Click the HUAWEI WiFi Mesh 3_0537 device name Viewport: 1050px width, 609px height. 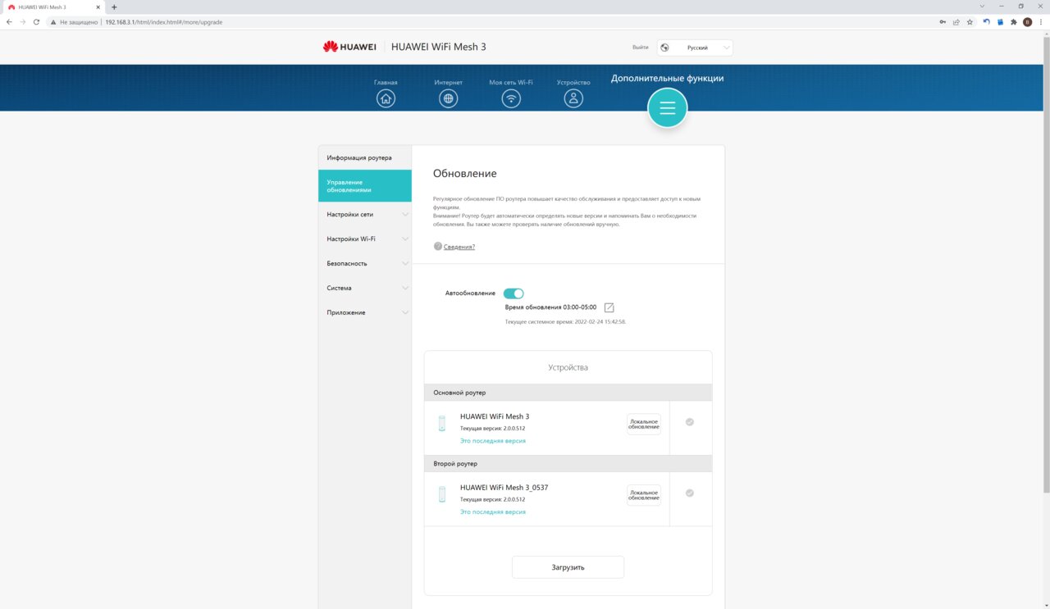click(504, 488)
